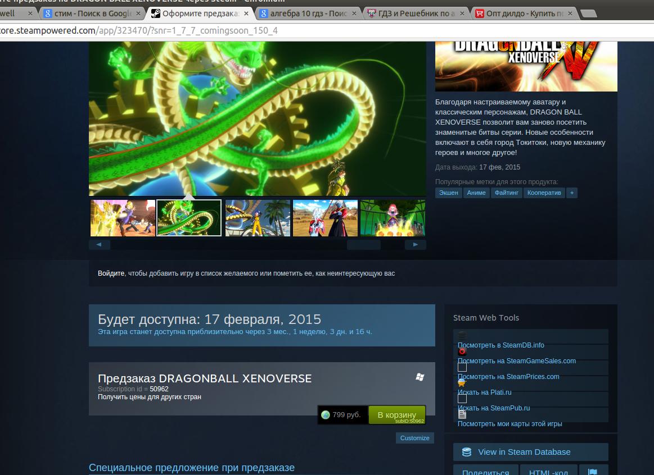
Task: Close the 'Оформите предзаказ' Steam tab
Action: (246, 13)
